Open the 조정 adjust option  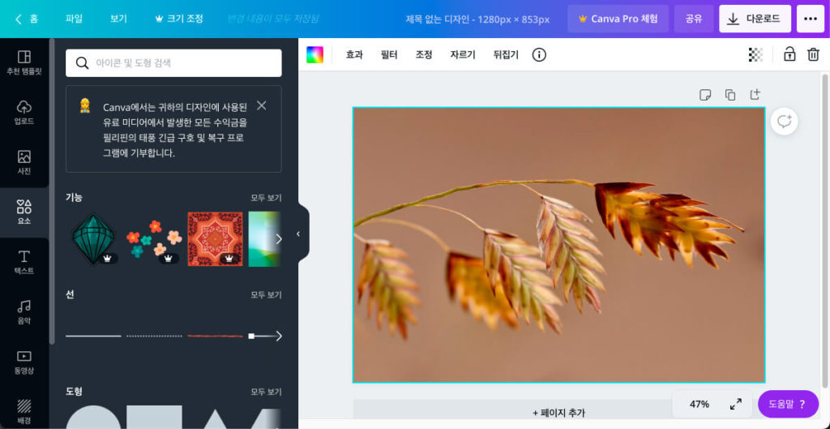click(x=424, y=54)
